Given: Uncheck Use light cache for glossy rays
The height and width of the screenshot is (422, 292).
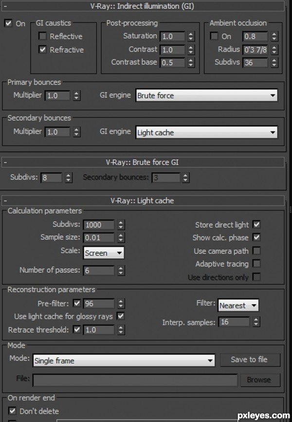Looking at the screenshot, I should pos(121,316).
